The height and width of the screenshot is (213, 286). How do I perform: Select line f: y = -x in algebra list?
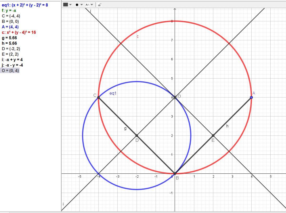tap(9, 11)
